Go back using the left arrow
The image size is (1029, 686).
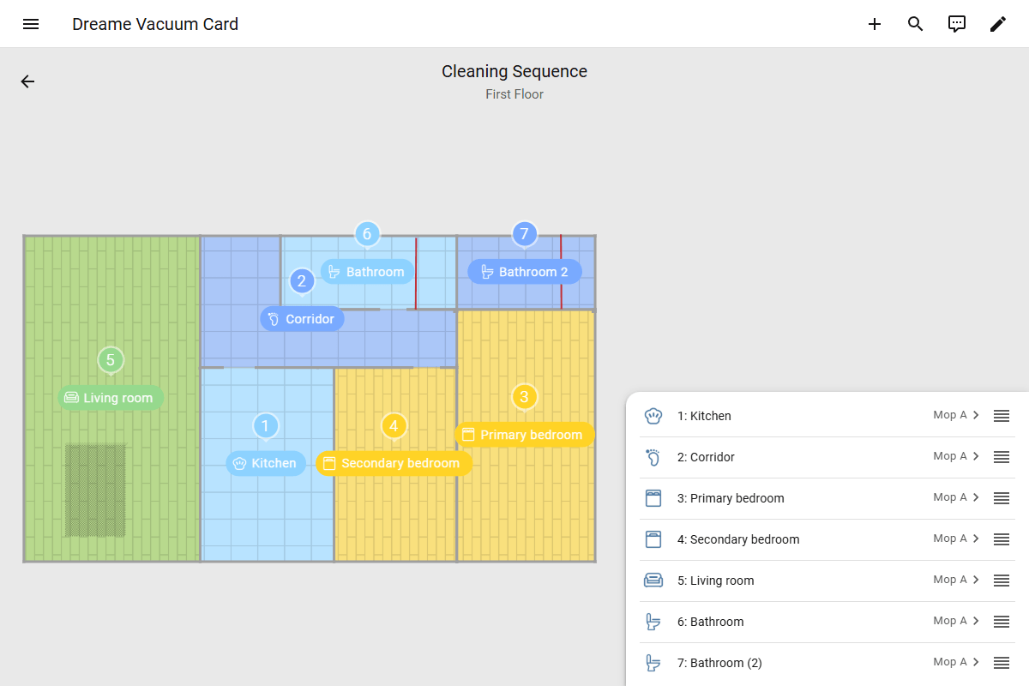point(27,81)
